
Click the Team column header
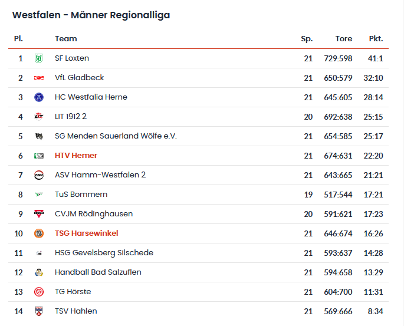(x=66, y=39)
